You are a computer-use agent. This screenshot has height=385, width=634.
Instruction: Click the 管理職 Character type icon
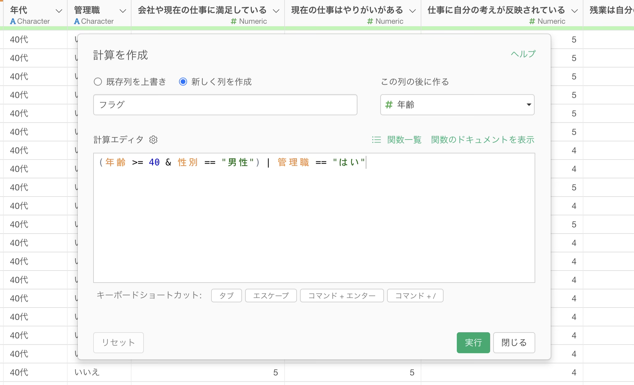click(x=77, y=21)
